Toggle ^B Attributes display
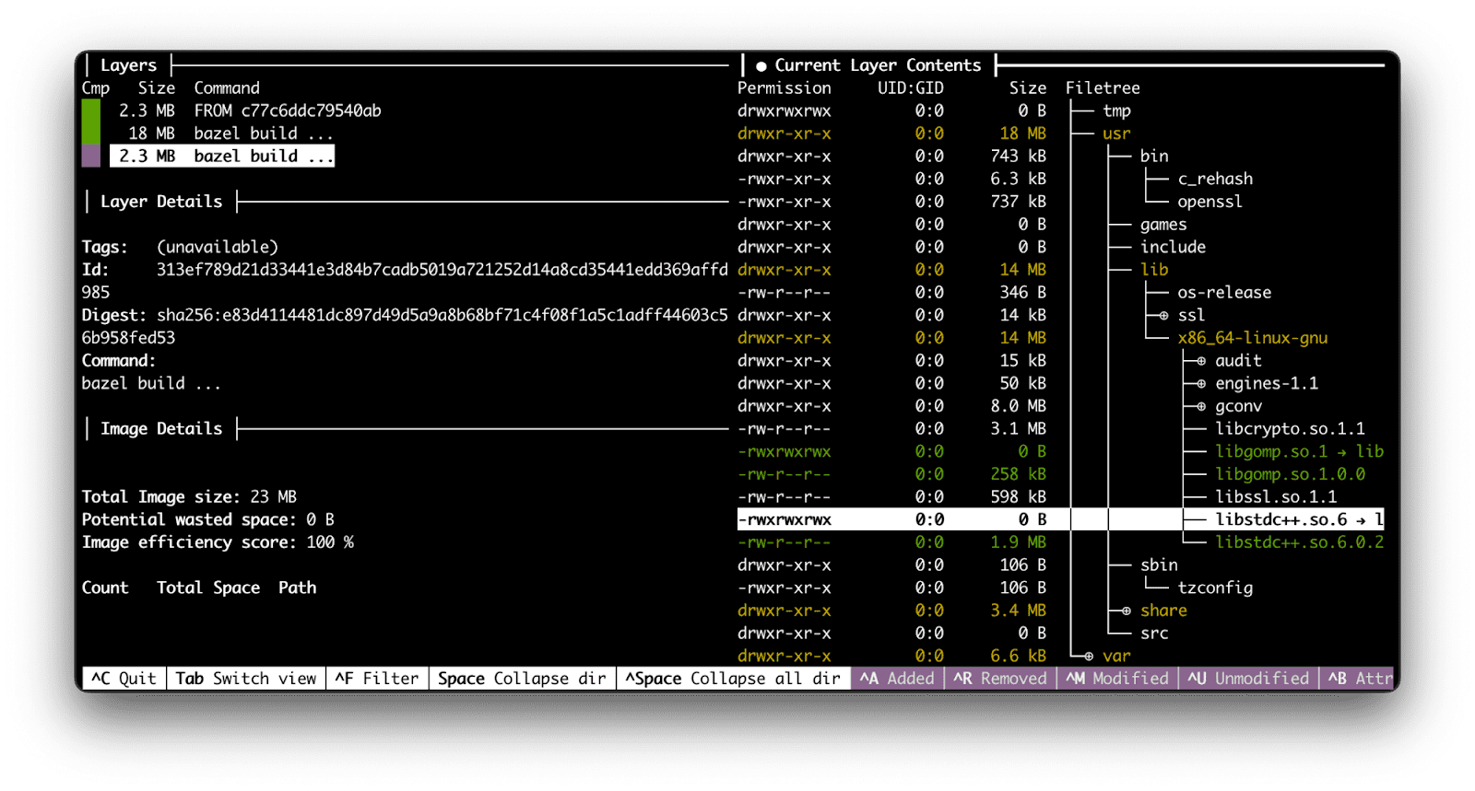This screenshot has width=1475, height=791. click(1357, 679)
